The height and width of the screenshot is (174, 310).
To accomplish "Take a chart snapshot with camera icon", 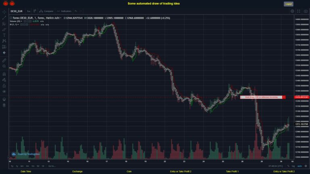I will 306,11.
